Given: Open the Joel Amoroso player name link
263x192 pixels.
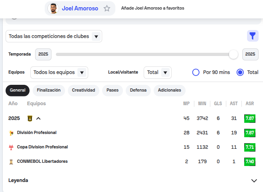Looking at the screenshot, I should click(x=80, y=8).
